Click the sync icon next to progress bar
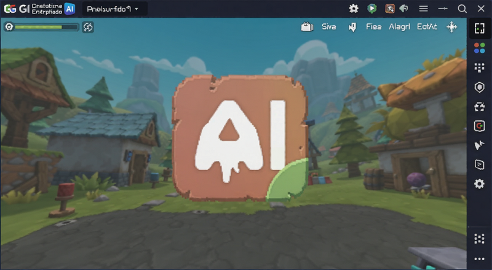This screenshot has width=492, height=270. click(88, 27)
